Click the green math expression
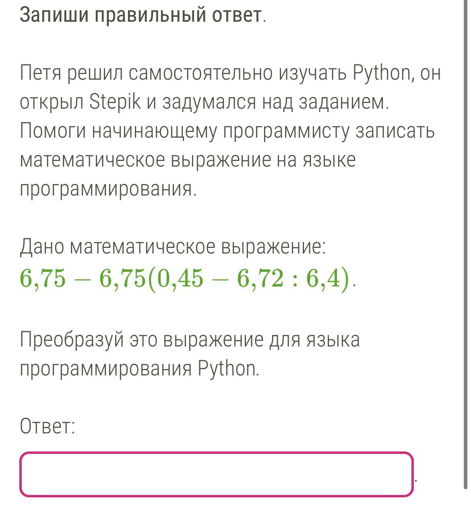Image resolution: width=471 pixels, height=507 pixels. click(184, 278)
